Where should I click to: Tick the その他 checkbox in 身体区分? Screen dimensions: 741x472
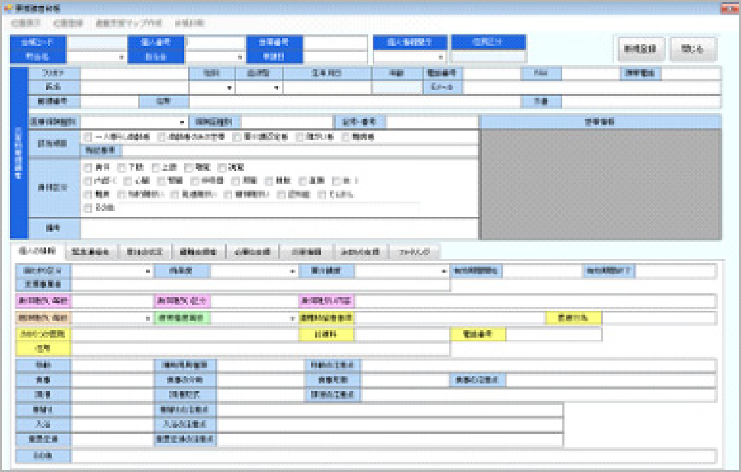pos(88,208)
